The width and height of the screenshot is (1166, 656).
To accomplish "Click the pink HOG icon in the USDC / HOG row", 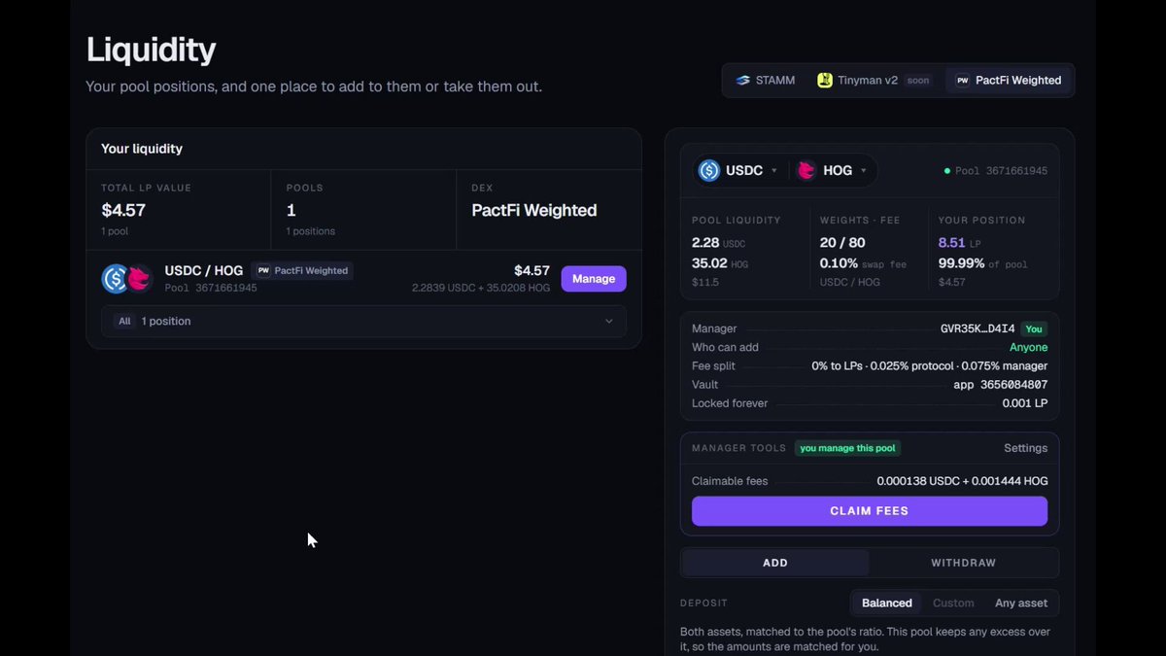I will coord(139,279).
